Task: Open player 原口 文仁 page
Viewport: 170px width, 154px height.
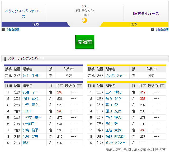Action: [114, 111]
